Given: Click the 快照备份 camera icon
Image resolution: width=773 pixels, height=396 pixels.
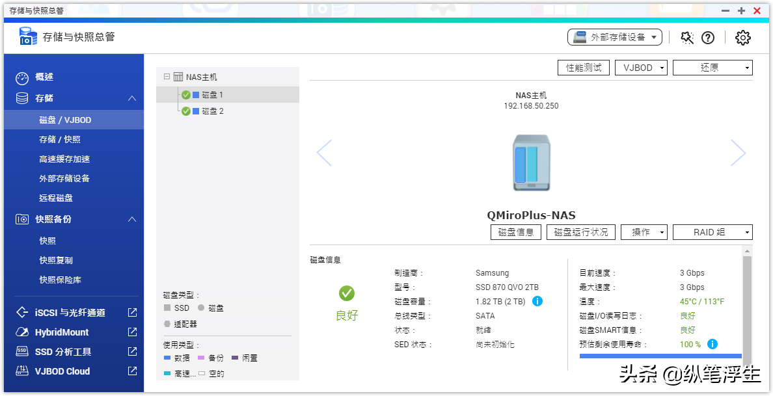Looking at the screenshot, I should pos(22,219).
